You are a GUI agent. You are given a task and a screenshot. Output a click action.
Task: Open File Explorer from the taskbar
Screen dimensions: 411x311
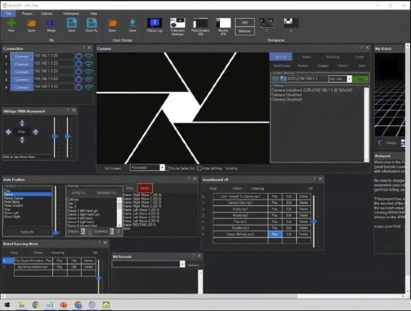[x=21, y=304]
